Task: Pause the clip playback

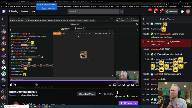Action: [11, 85]
